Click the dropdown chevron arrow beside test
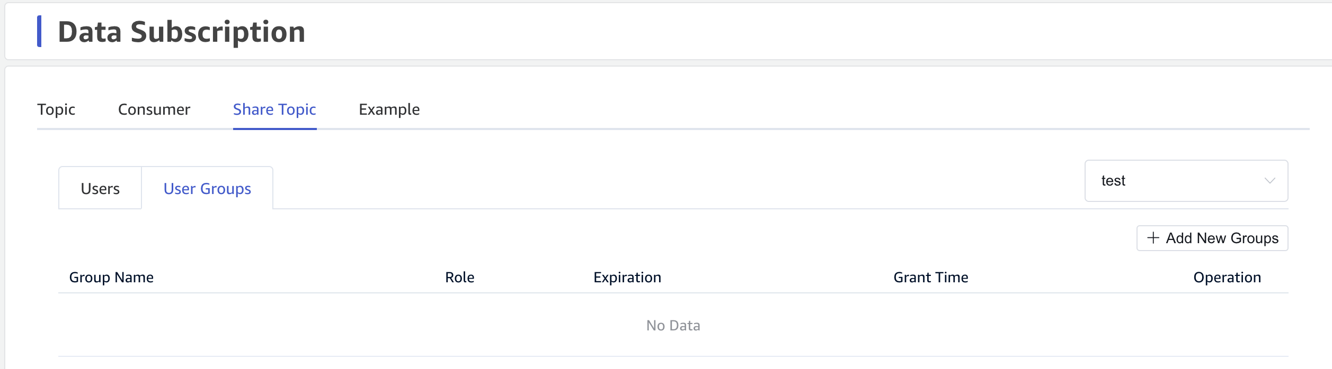 [x=1269, y=181]
